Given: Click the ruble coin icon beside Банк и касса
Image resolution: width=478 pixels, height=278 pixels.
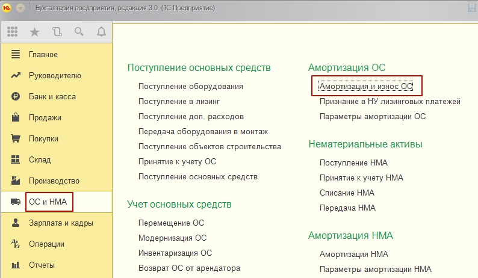Looking at the screenshot, I should [16, 96].
